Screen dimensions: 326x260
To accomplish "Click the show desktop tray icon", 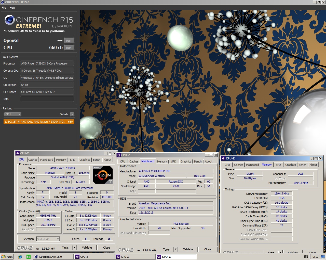I will tap(323, 257).
